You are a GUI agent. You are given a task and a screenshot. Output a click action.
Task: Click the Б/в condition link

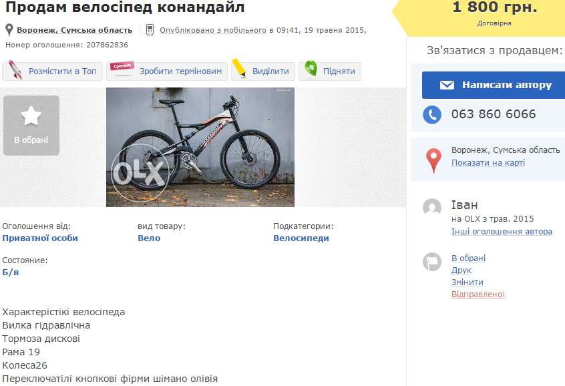(11, 272)
